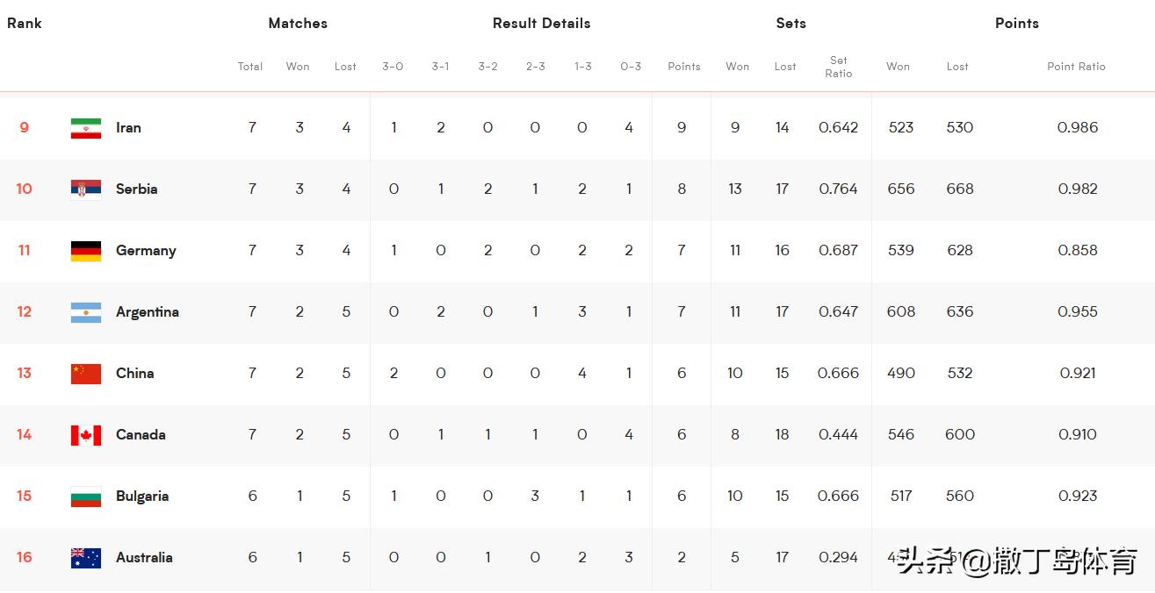Click the Sets group header
The image size is (1155, 593).
(x=790, y=24)
